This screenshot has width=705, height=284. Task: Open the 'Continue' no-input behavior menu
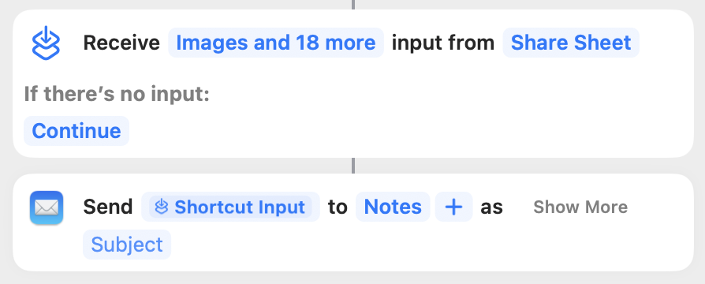(76, 131)
